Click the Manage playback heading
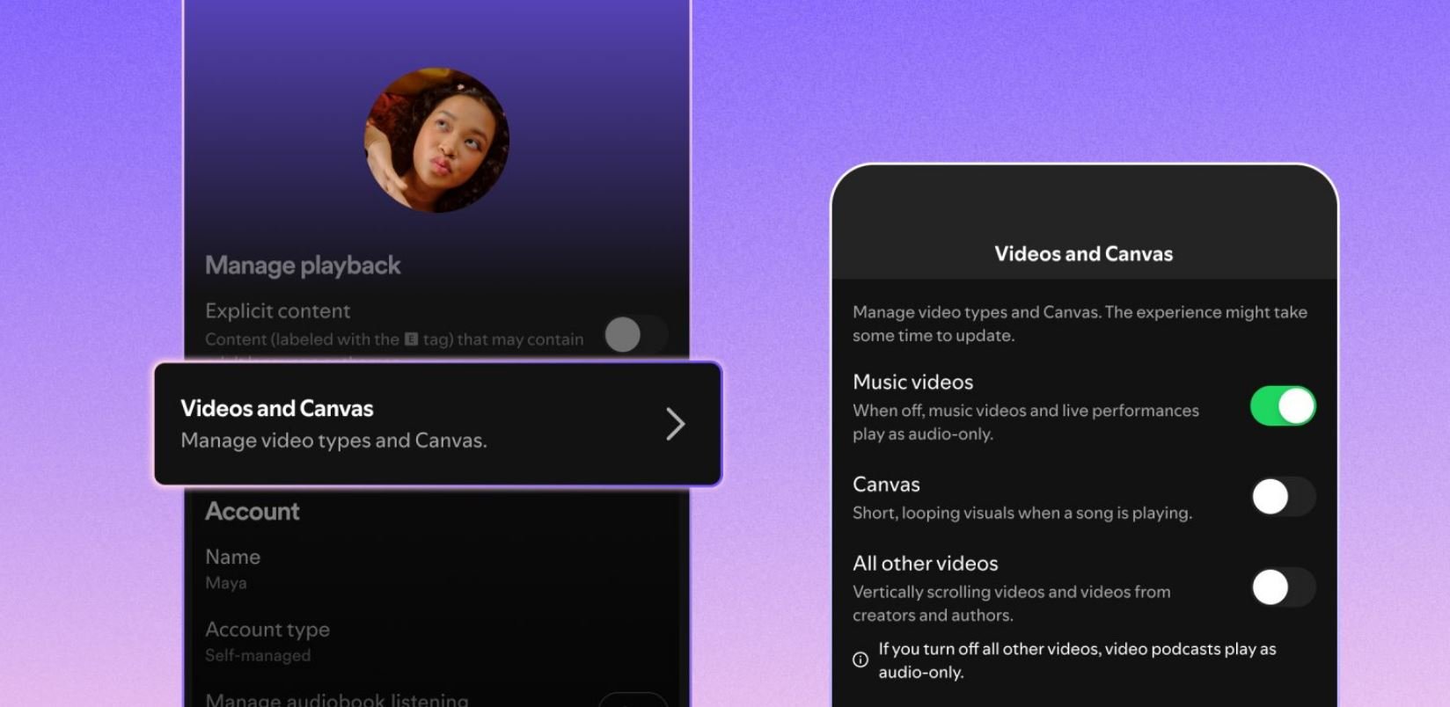The height and width of the screenshot is (707, 1450). (x=303, y=266)
